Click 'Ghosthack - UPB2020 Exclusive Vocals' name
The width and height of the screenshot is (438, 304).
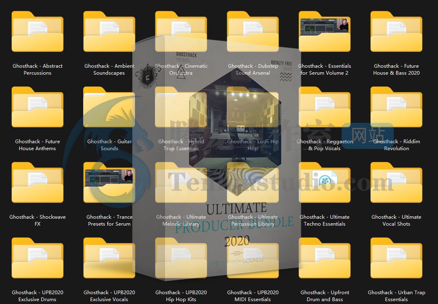click(x=109, y=295)
